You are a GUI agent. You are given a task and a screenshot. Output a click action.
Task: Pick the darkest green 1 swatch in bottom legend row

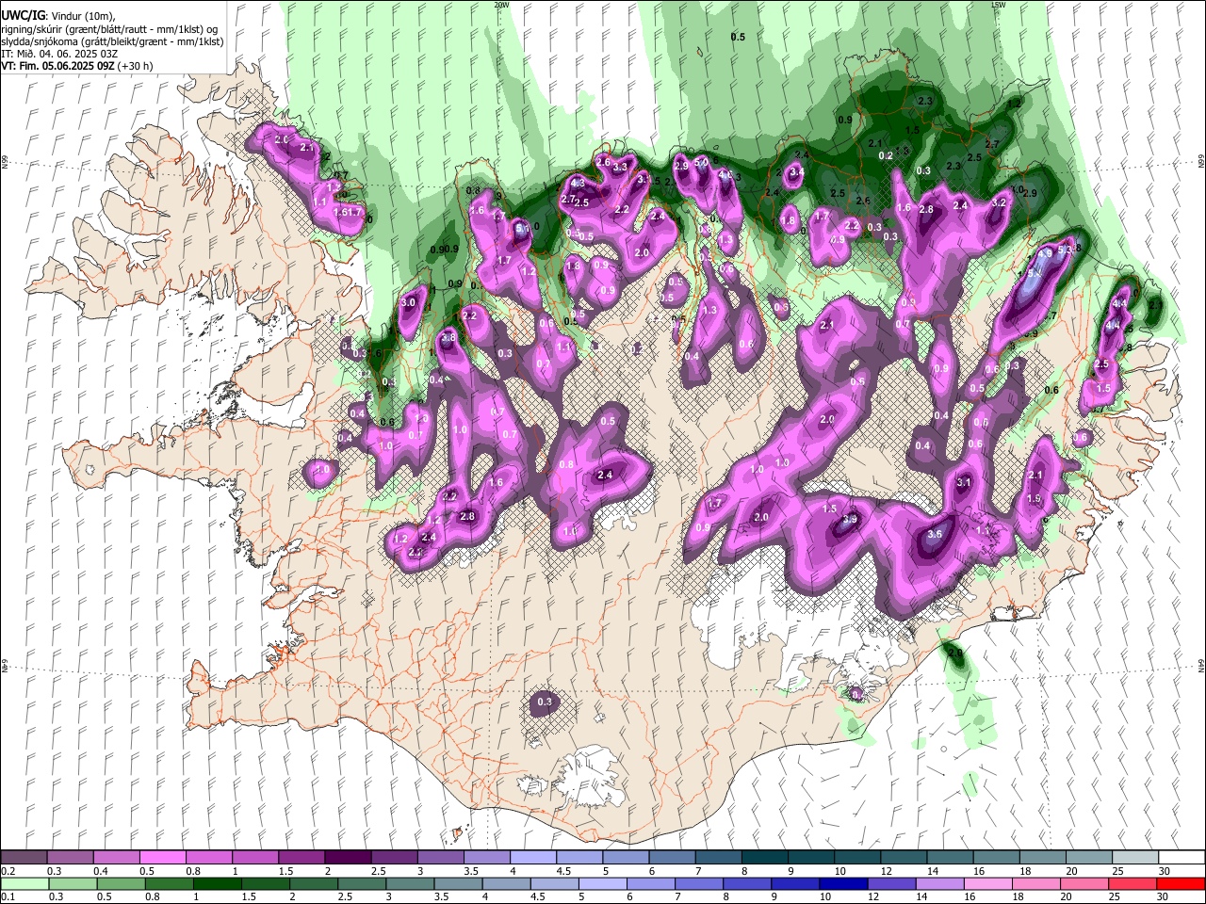[x=217, y=883]
